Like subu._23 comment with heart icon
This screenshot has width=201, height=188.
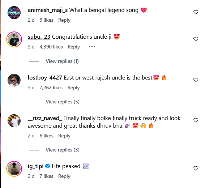(x=196, y=39)
